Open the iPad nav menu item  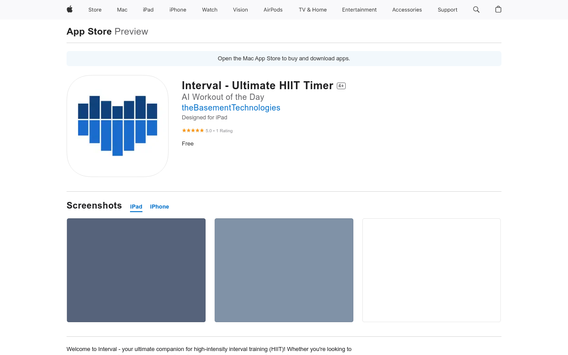[148, 10]
